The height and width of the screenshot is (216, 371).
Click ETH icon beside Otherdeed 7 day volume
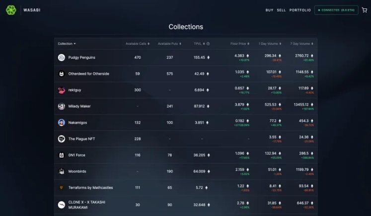point(312,72)
